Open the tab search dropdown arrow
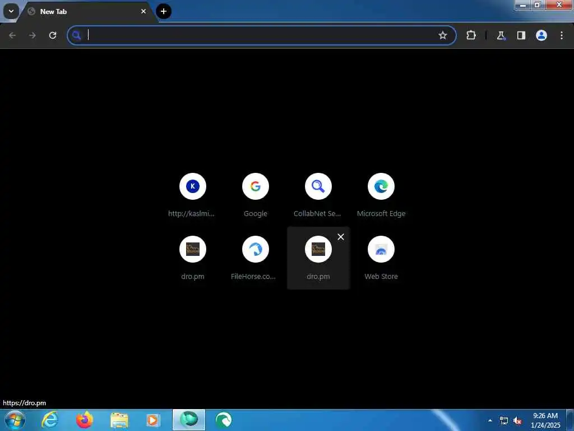The height and width of the screenshot is (431, 574). click(x=11, y=11)
